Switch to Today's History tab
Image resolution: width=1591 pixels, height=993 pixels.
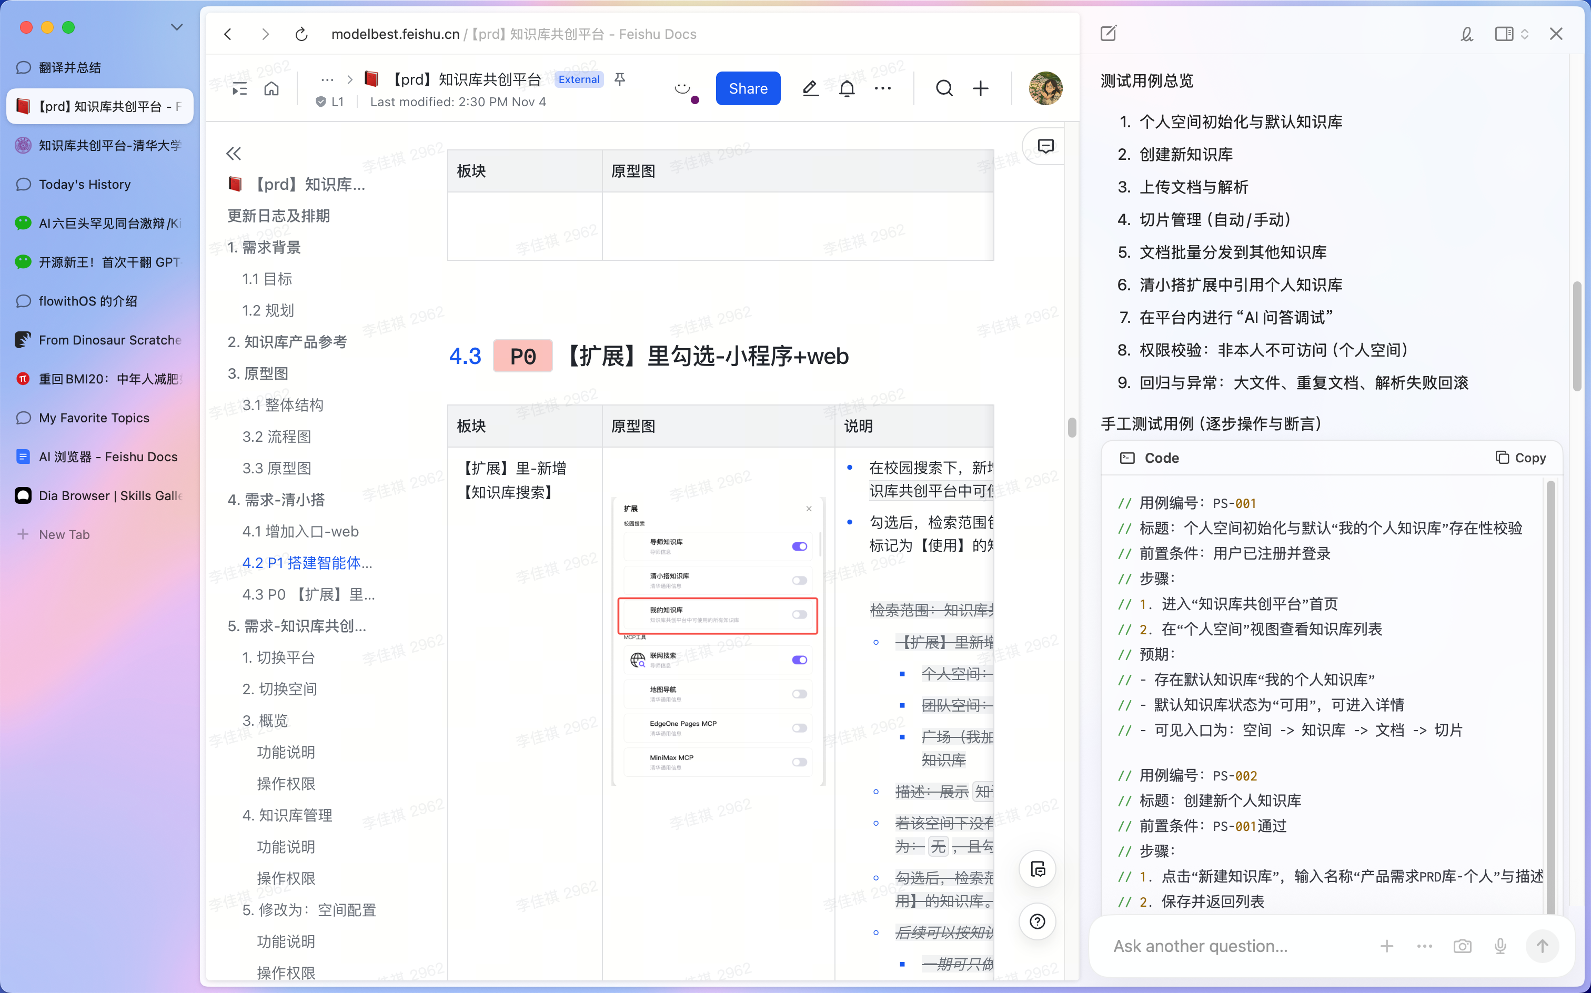click(100, 184)
